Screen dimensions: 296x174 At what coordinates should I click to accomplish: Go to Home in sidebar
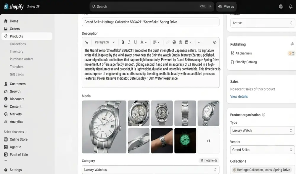pyautogui.click(x=27, y=21)
